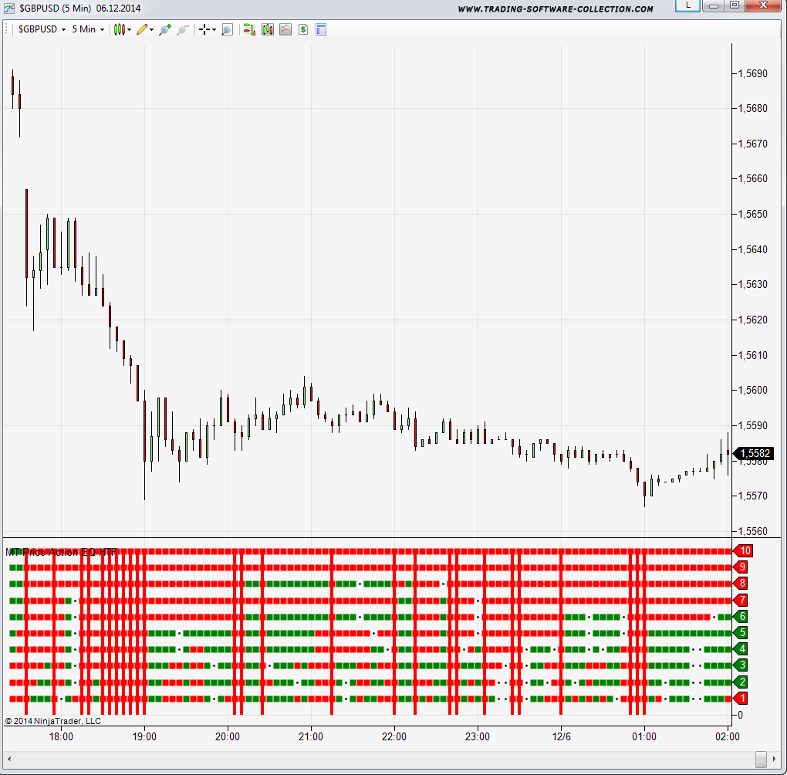
Task: Open the Indicators dialog icon
Action: click(x=249, y=29)
